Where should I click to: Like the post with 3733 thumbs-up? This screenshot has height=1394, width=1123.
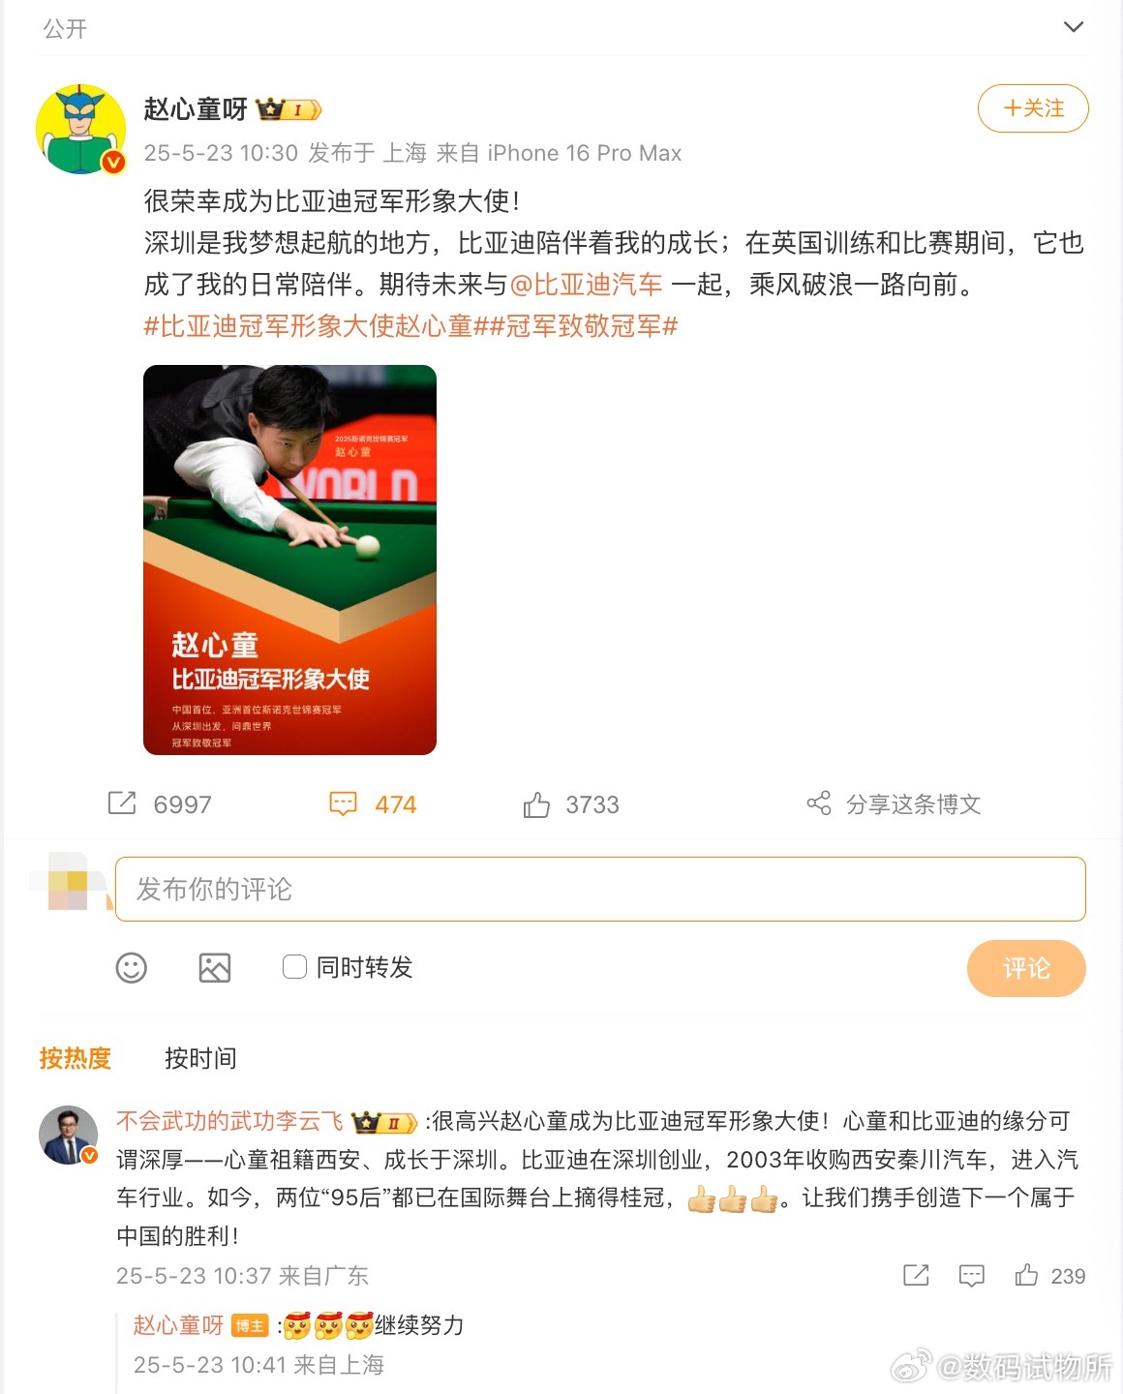(x=536, y=803)
